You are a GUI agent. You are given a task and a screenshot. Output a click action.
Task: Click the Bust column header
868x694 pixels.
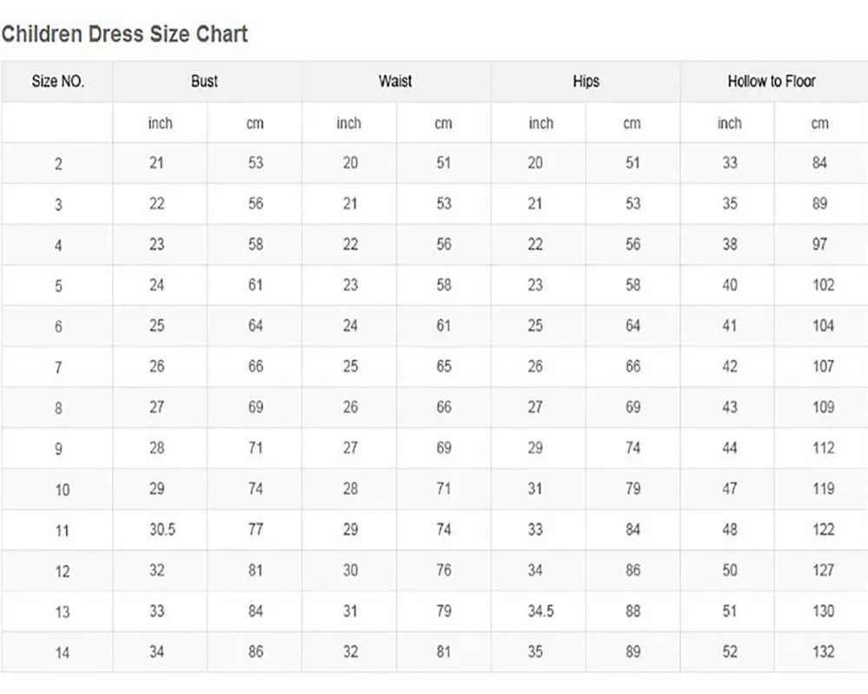[x=205, y=82]
